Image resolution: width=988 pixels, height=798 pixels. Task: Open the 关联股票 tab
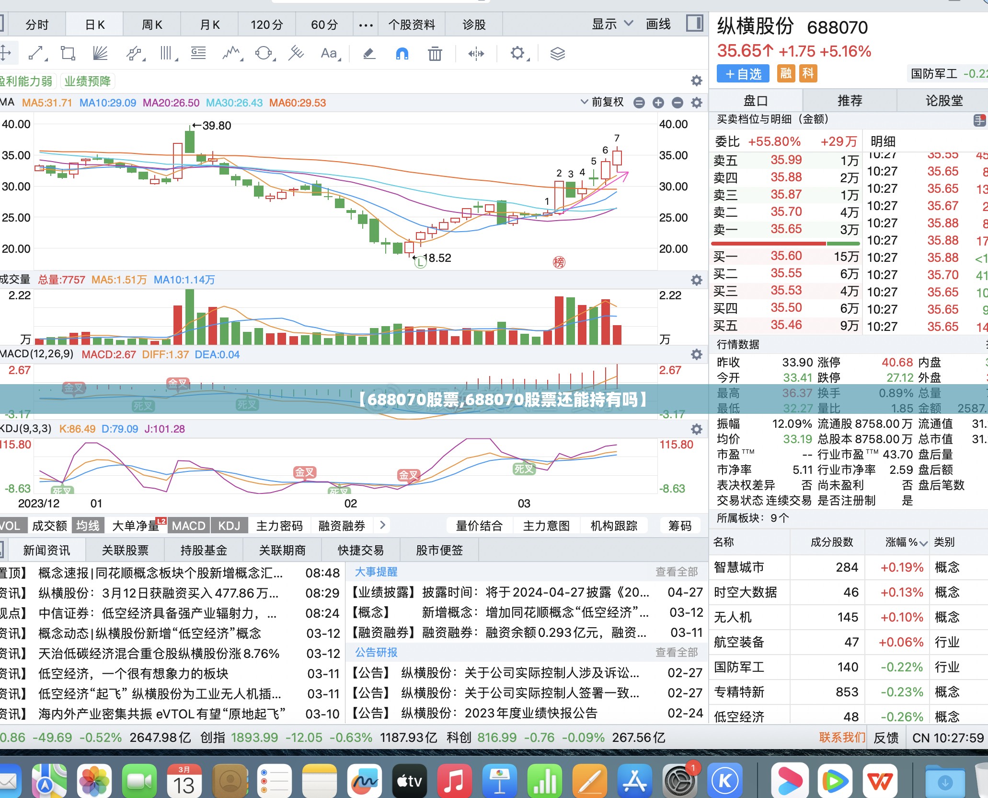tap(125, 550)
